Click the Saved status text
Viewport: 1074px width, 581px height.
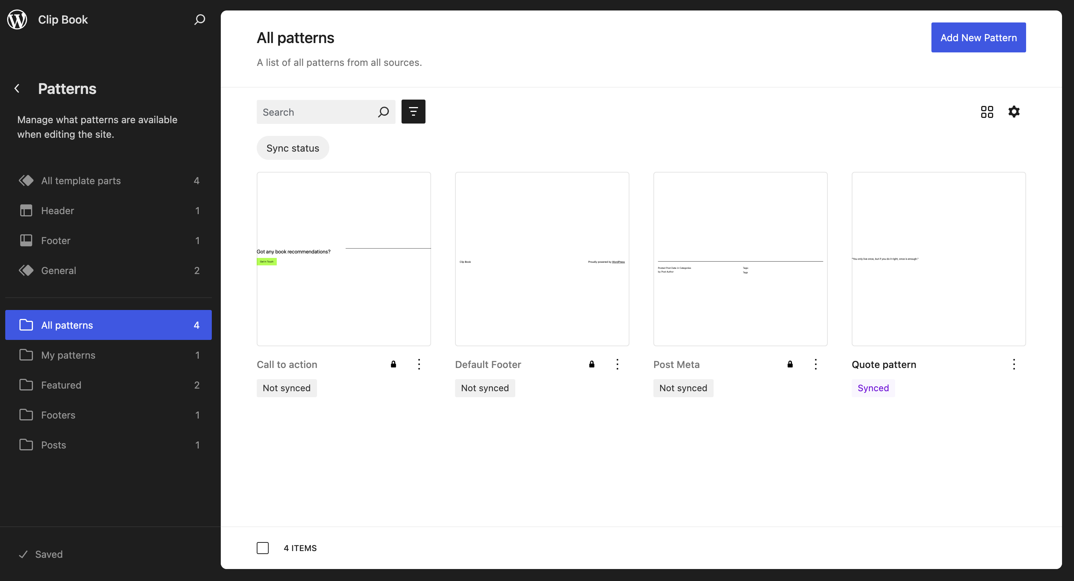point(49,554)
